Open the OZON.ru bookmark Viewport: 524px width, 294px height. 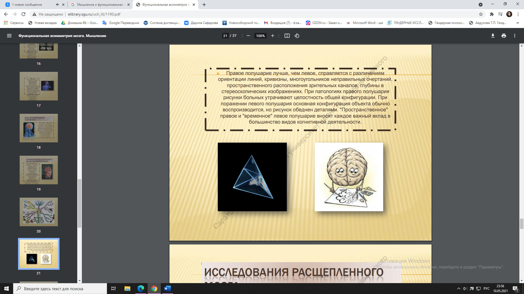[324, 23]
